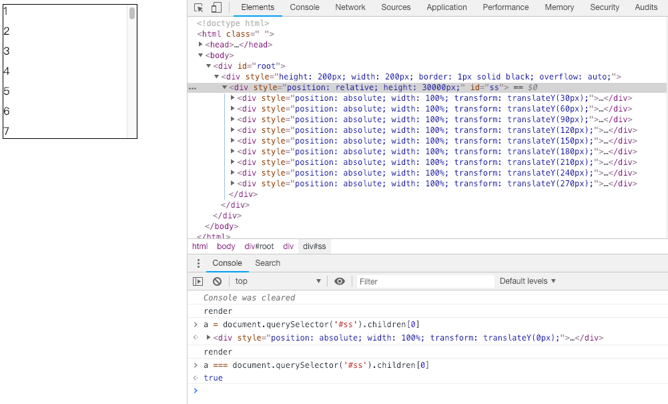The height and width of the screenshot is (404, 668).
Task: Select the html class element line
Action: [x=235, y=33]
